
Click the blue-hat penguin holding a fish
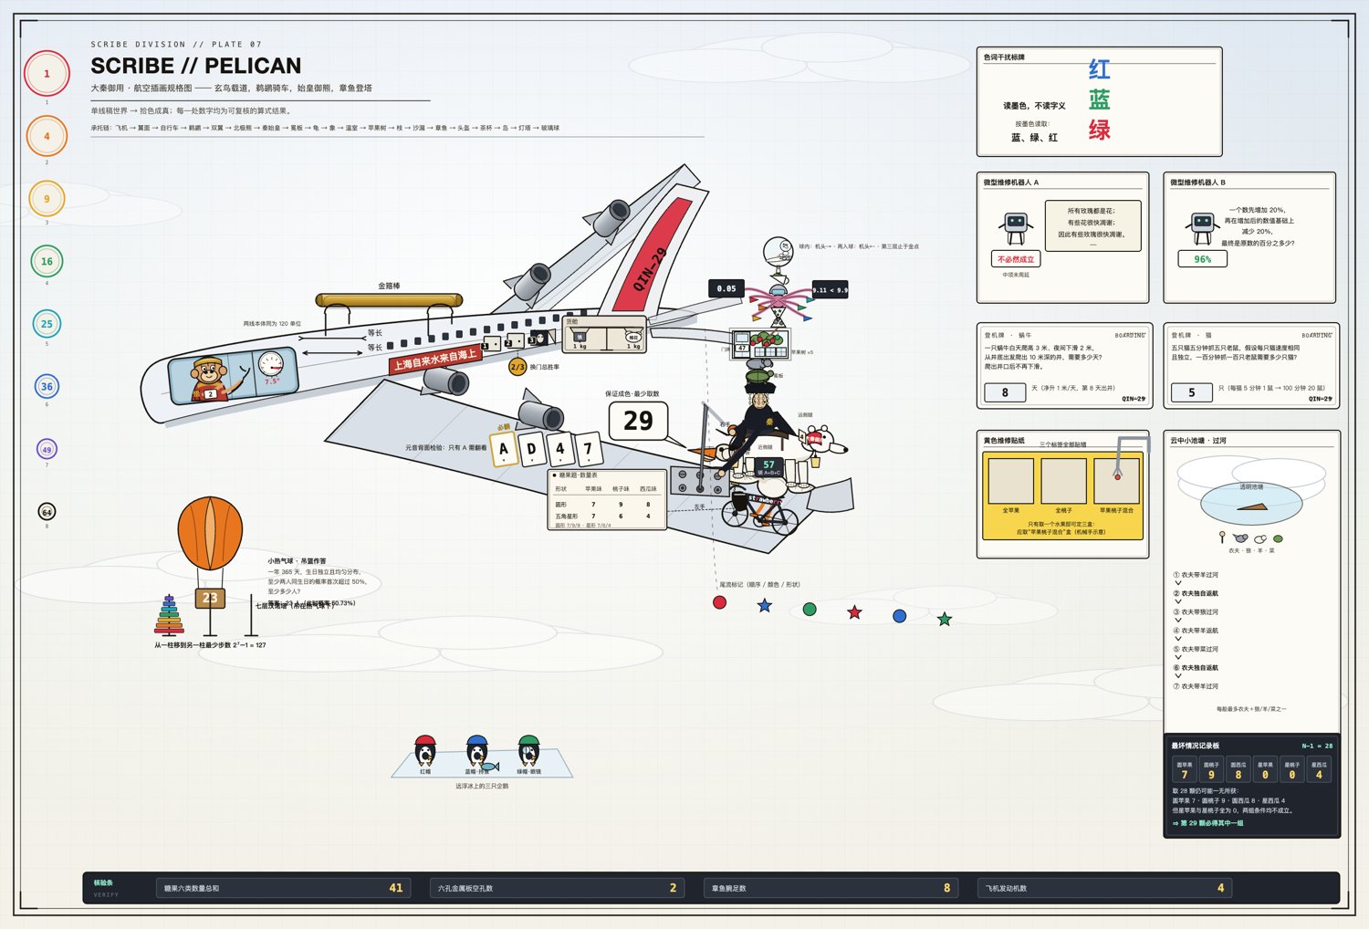click(477, 751)
